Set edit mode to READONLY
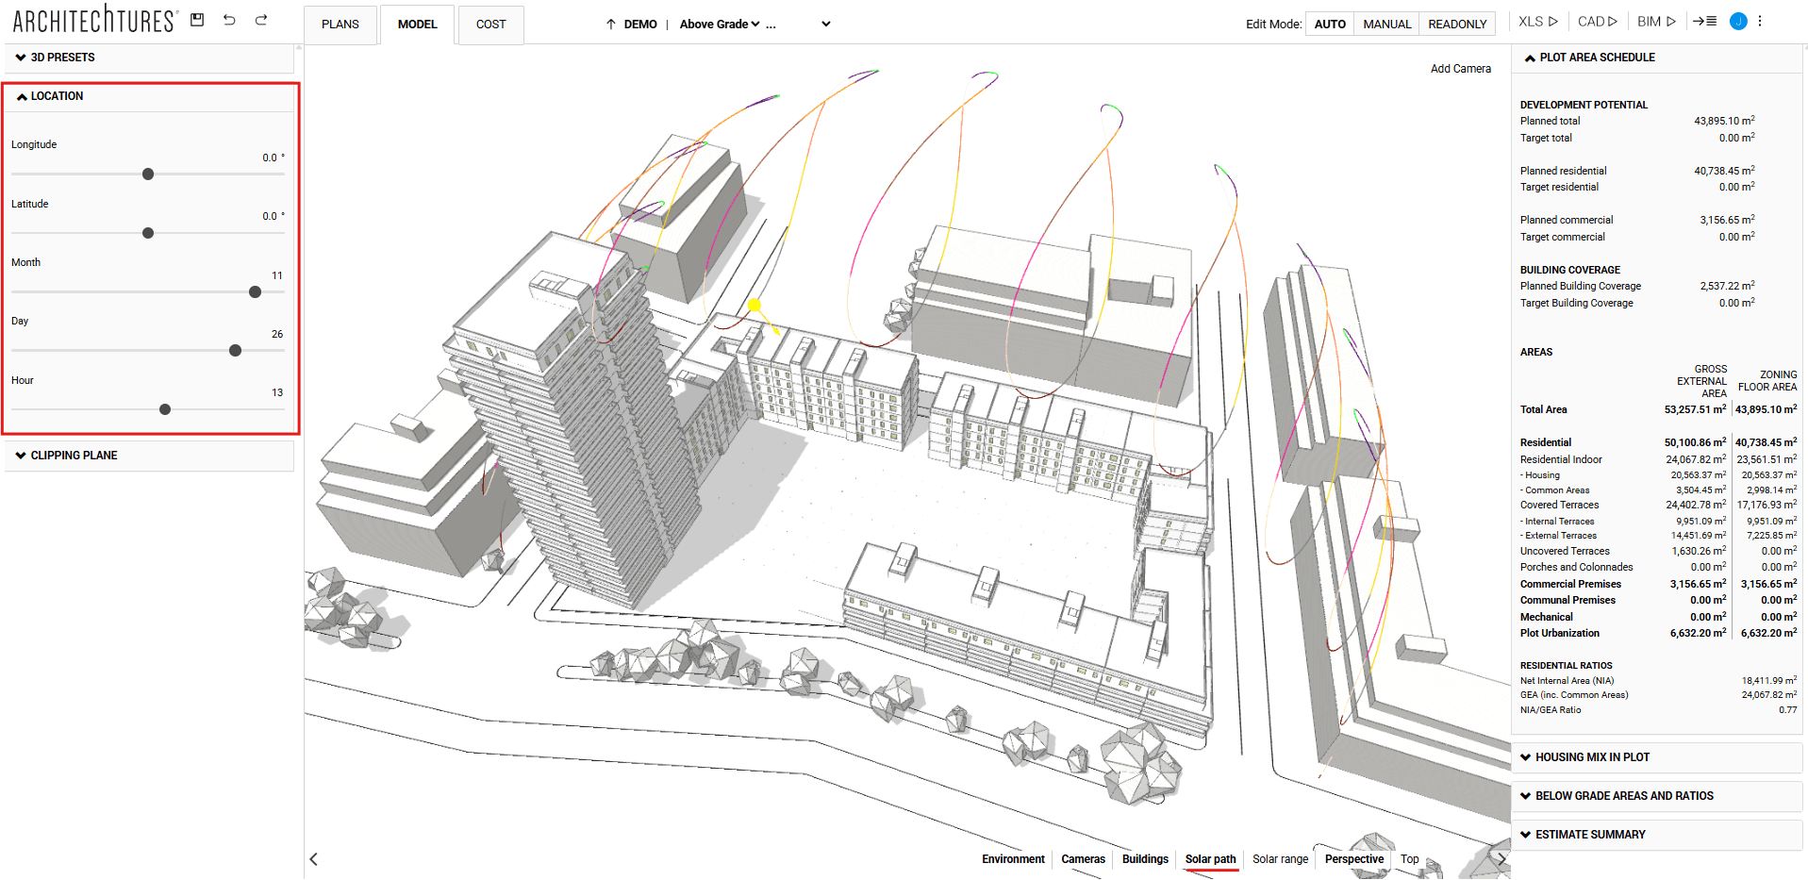This screenshot has width=1808, height=880. (1456, 24)
